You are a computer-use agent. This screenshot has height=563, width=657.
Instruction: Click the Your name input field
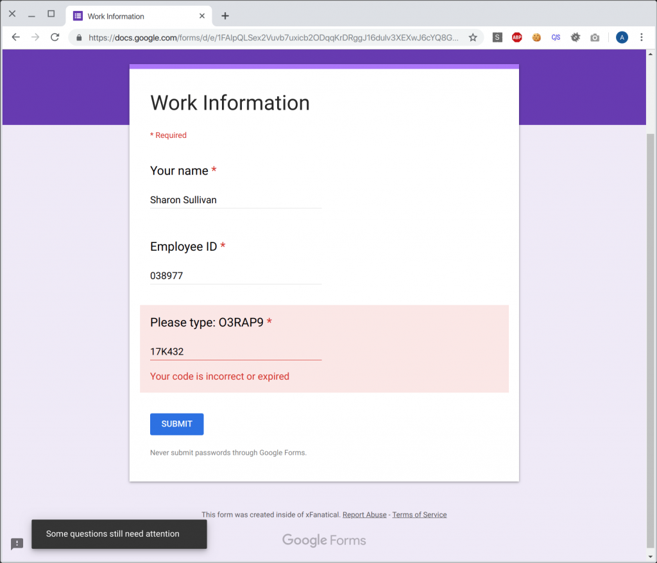[x=236, y=200]
